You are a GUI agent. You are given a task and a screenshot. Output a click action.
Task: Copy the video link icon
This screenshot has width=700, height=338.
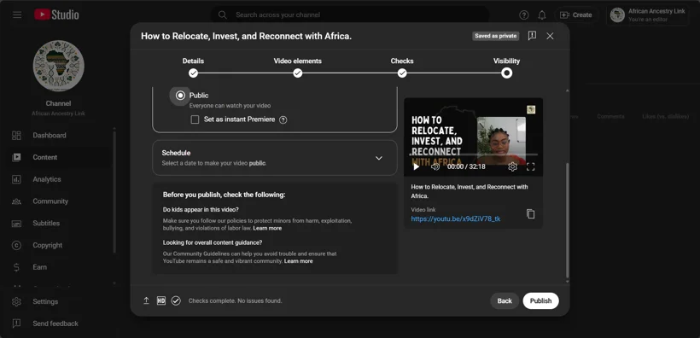(x=530, y=214)
